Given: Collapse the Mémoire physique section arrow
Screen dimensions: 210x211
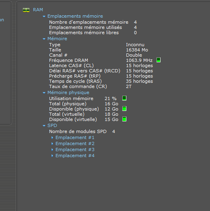Looking at the screenshot, I should (44, 93).
